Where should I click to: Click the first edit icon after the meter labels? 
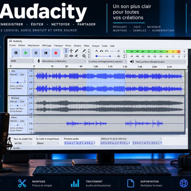click(x=96, y=51)
